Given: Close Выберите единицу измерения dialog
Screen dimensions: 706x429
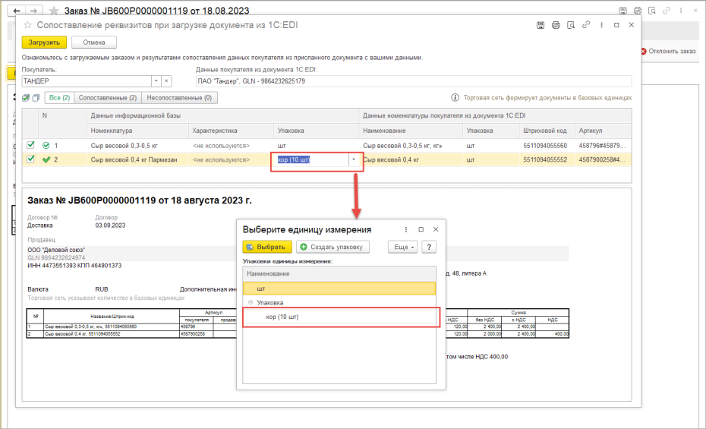Looking at the screenshot, I should coord(436,229).
